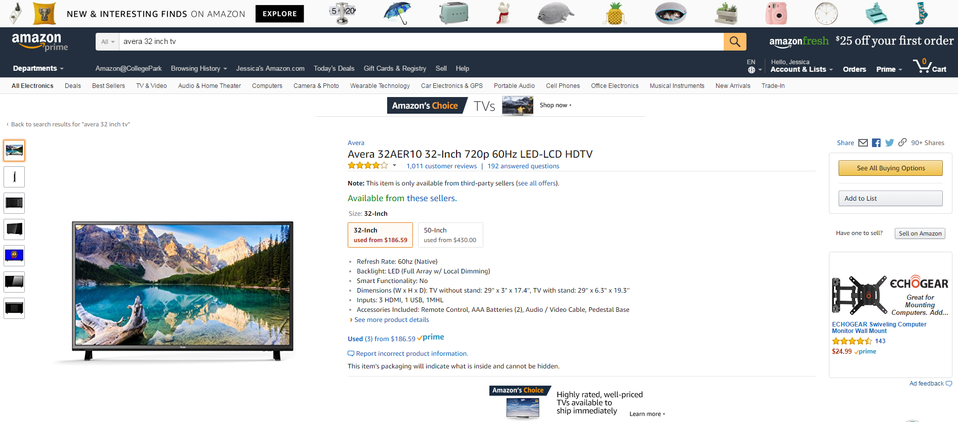Open the All search category dropdown

pos(107,42)
